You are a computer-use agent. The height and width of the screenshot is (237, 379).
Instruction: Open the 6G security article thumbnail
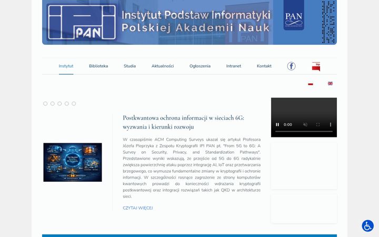pos(73,162)
